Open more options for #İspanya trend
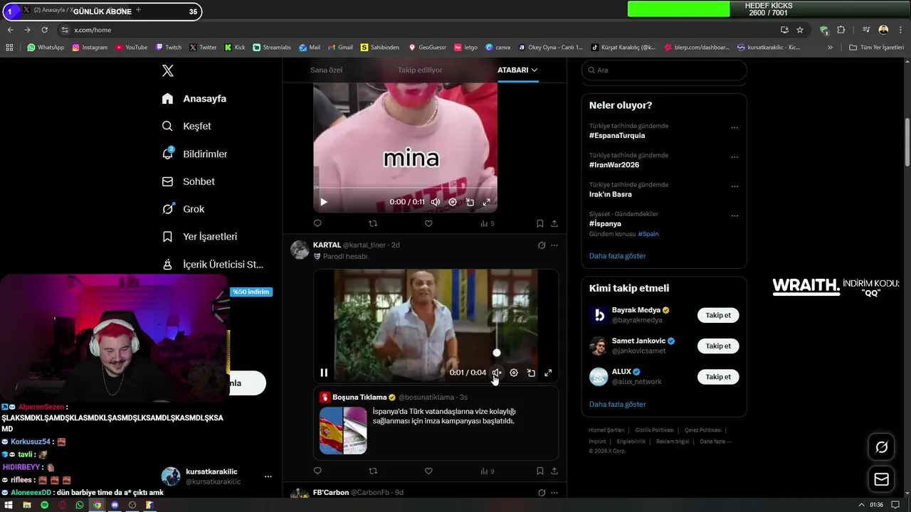Viewport: 911px width, 512px height. [734, 216]
